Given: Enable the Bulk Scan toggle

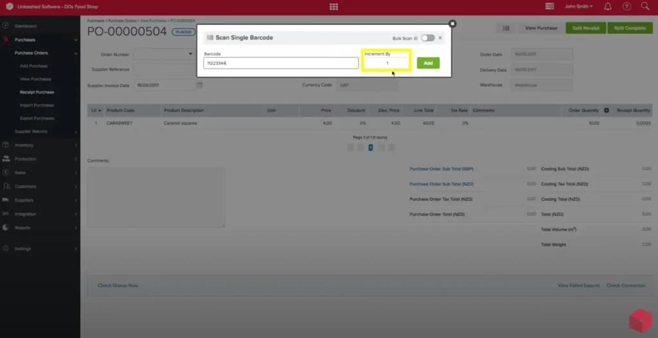Looking at the screenshot, I should tap(427, 38).
